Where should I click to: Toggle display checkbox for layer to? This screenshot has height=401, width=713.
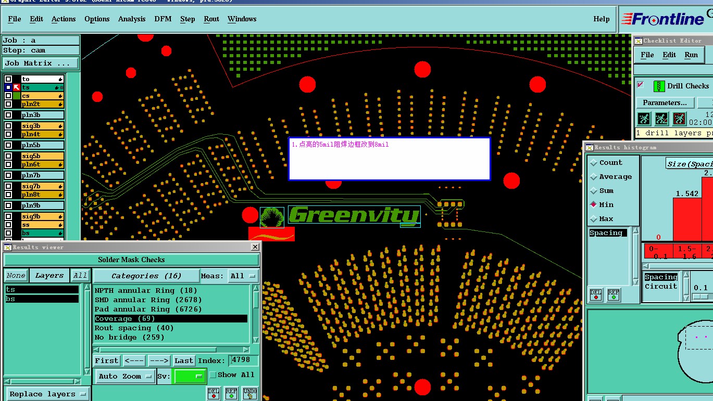[x=8, y=79]
